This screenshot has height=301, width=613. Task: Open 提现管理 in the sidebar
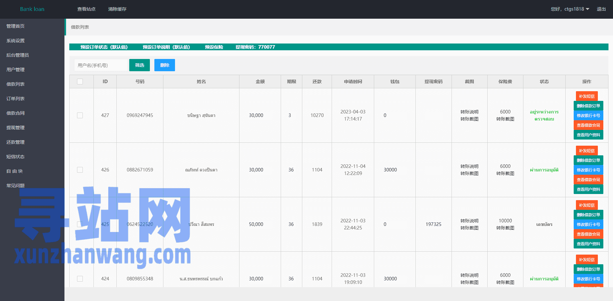tap(15, 128)
